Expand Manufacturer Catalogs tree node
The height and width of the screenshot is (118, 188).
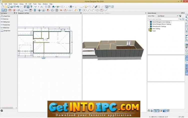pyautogui.click(x=149, y=26)
